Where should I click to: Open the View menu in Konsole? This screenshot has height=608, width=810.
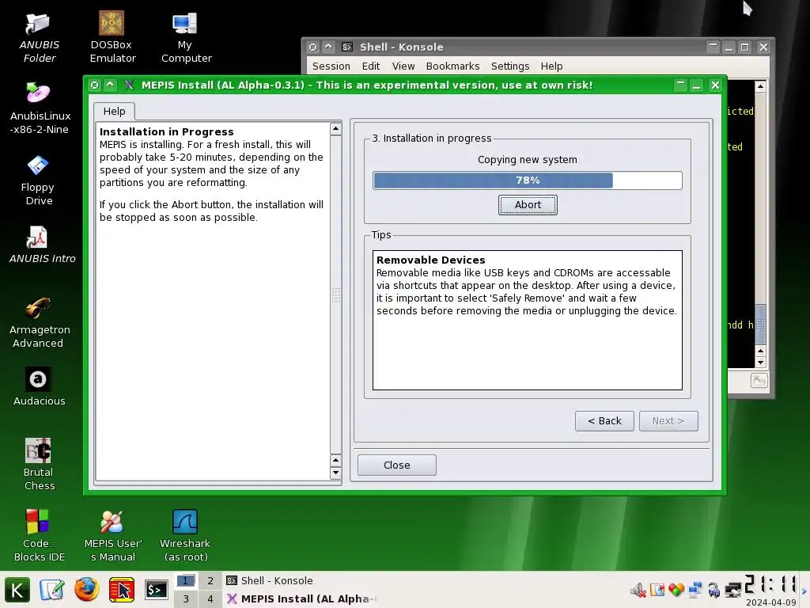tap(403, 66)
